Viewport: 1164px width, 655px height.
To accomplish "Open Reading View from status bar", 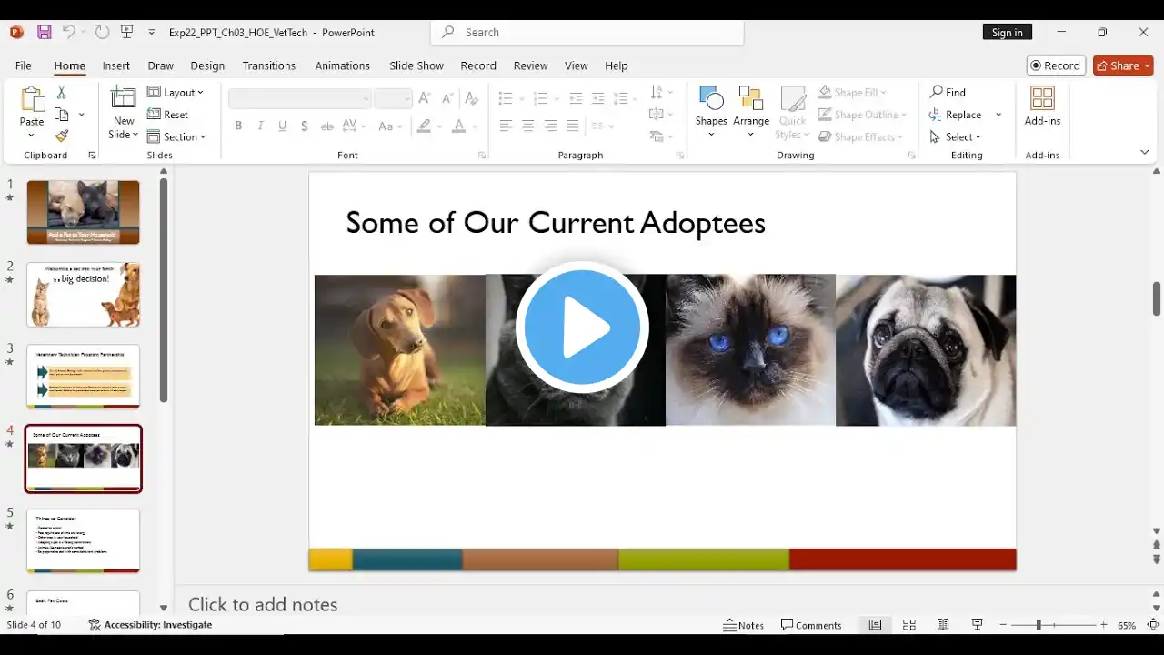I will tap(943, 625).
